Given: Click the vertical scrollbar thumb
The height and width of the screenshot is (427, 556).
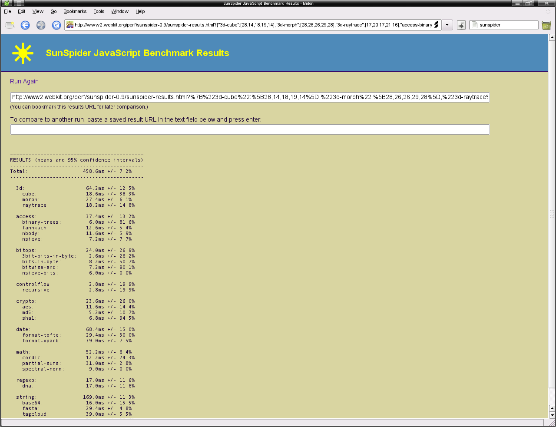Looking at the screenshot, I should [x=552, y=214].
